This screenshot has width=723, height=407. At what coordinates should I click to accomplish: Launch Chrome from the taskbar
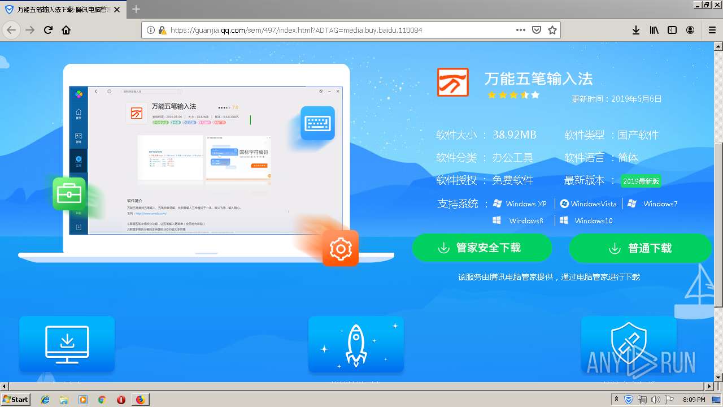(x=102, y=400)
